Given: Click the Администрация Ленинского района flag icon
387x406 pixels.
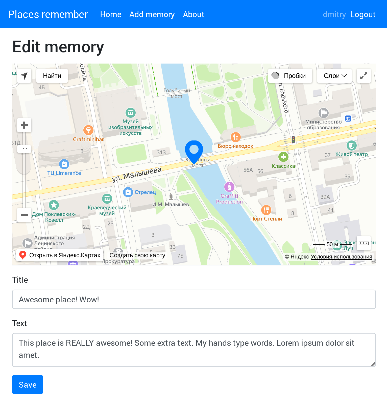Looking at the screenshot, I should point(28,243).
